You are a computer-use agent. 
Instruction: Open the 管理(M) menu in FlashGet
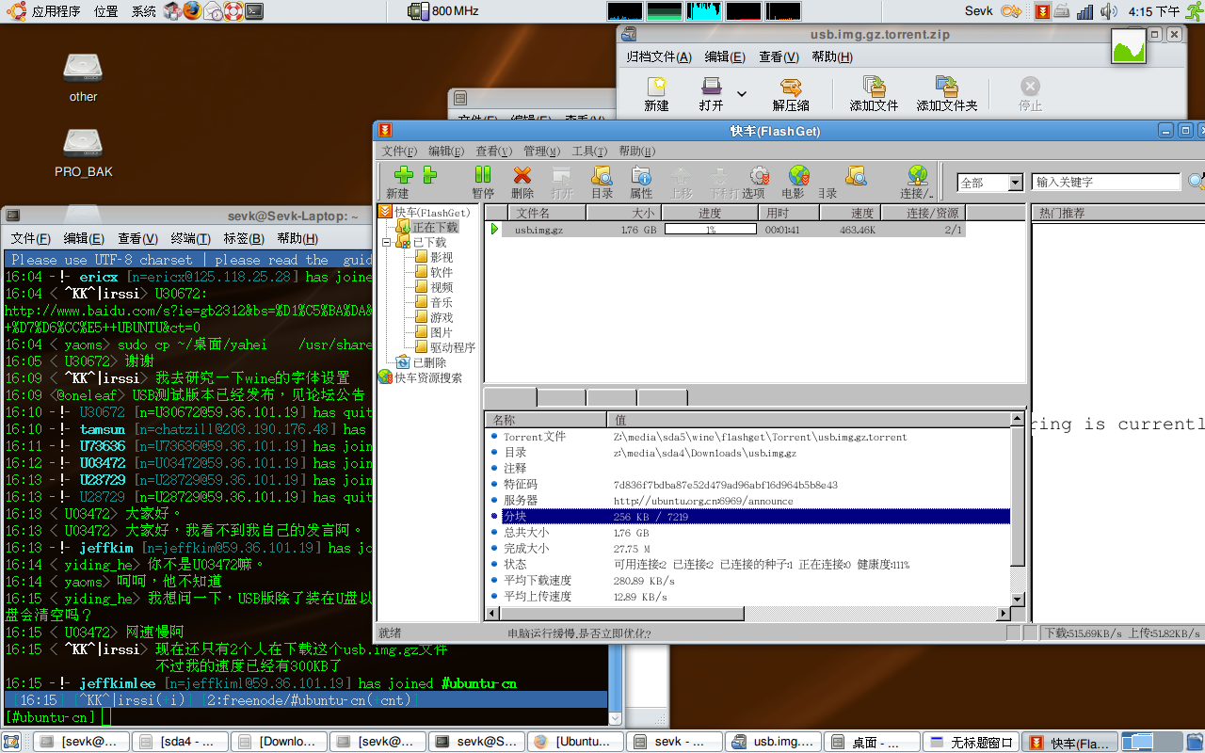tap(541, 151)
